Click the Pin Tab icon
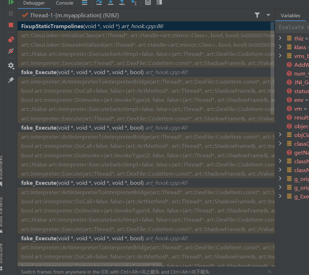 [x=11, y=80]
